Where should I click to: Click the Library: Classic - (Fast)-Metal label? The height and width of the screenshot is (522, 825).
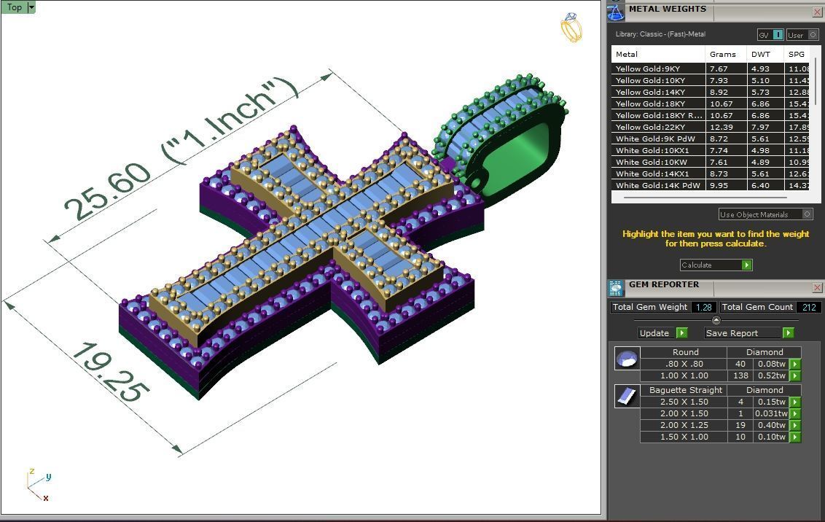(660, 34)
